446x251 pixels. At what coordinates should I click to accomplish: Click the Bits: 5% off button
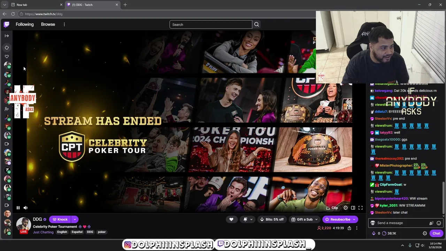click(272, 219)
